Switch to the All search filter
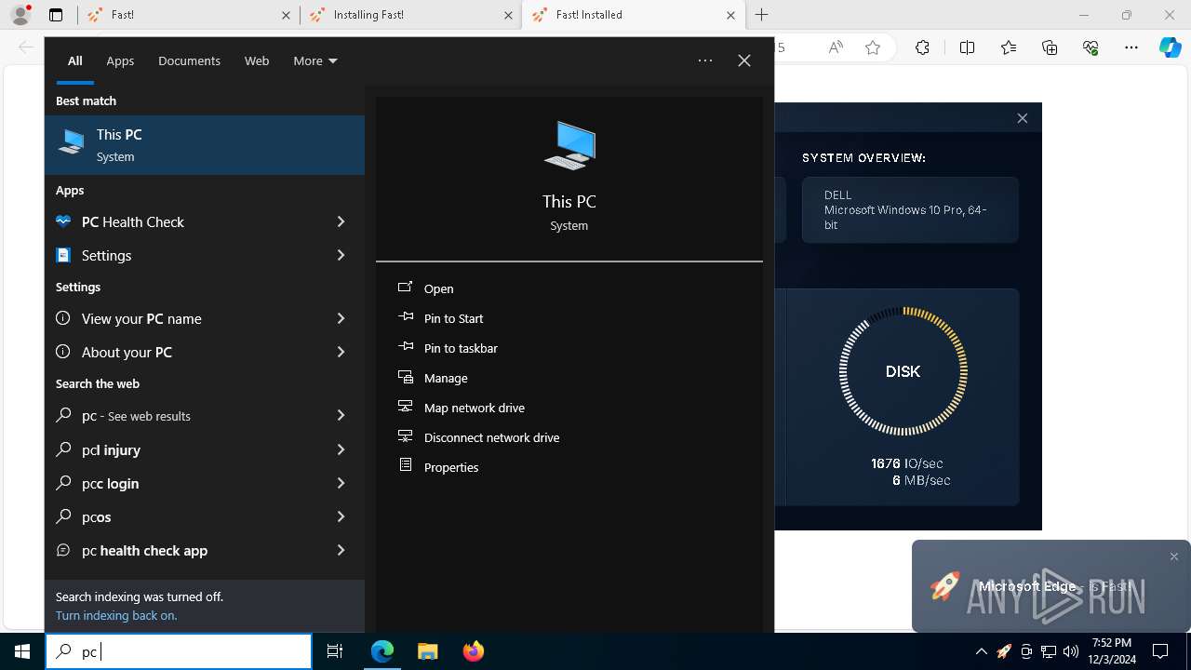This screenshot has width=1191, height=670. coord(75,60)
